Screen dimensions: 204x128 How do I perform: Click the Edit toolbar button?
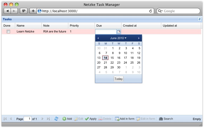79,119
